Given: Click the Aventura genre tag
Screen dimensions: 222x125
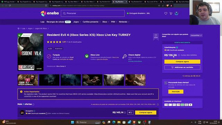Looking at the screenshot, I should point(59,49).
